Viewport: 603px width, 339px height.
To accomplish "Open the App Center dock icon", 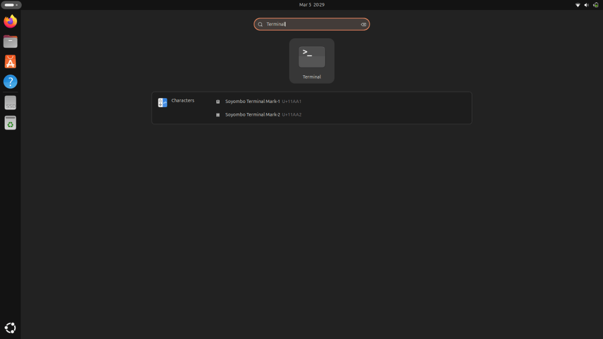I will coord(10,62).
